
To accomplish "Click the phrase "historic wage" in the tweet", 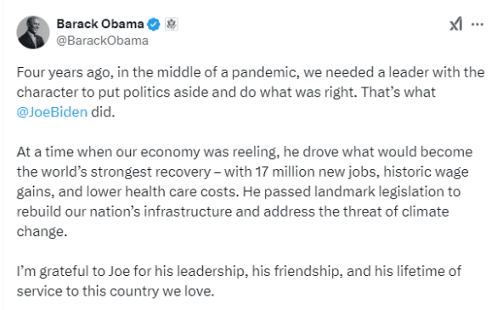I will [426, 172].
